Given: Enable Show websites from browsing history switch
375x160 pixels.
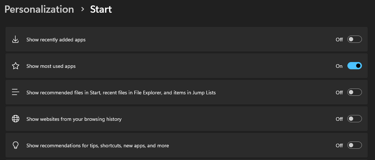Looking at the screenshot, I should pos(354,119).
